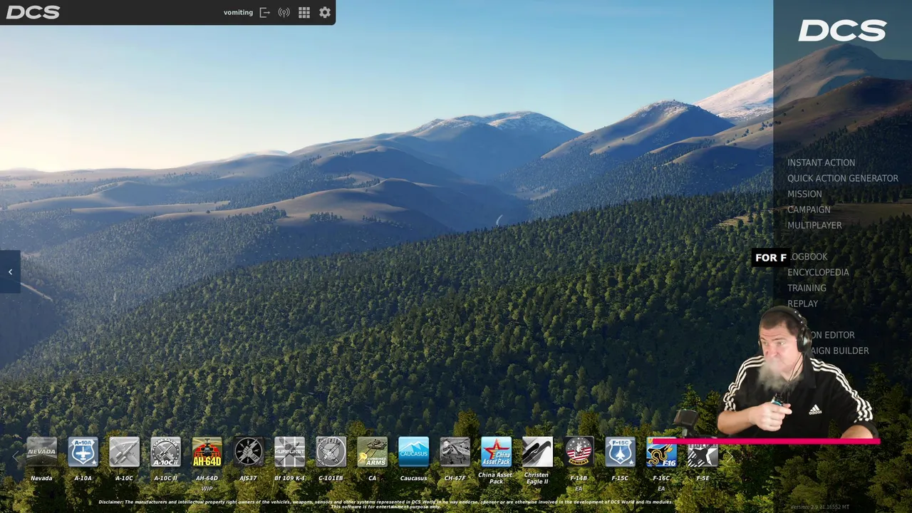Open the Nevada map module icon
This screenshot has height=513, width=912.
tap(41, 452)
